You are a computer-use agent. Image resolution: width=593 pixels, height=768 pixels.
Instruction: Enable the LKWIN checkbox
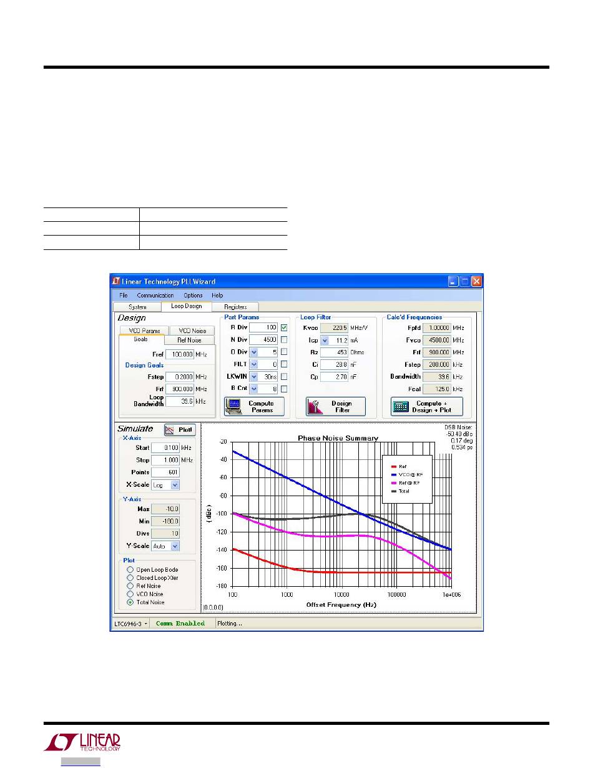click(284, 376)
